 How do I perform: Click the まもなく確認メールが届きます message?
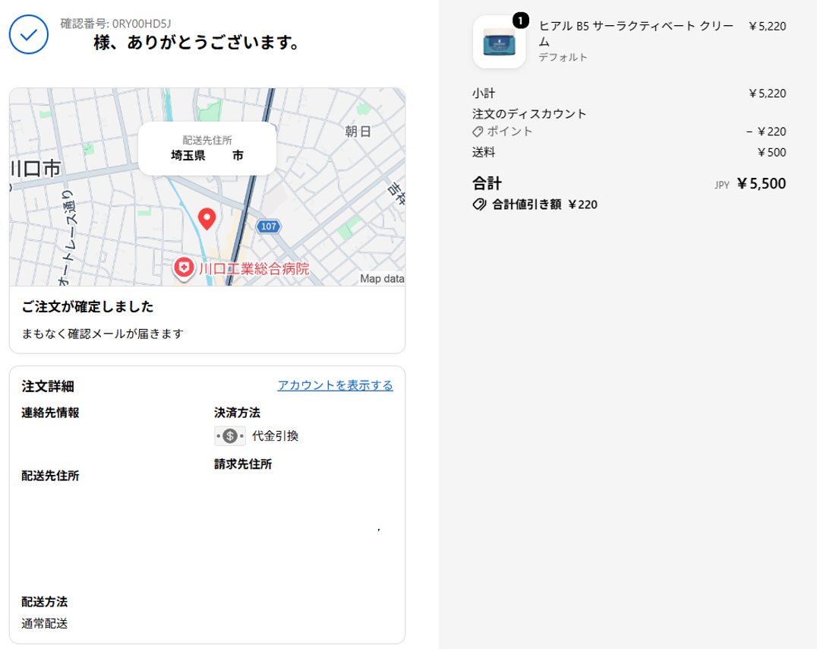point(103,334)
